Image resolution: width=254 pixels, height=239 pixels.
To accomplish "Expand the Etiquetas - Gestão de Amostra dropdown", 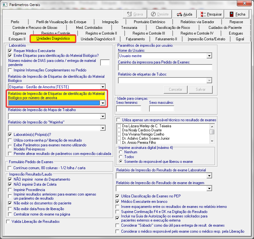I will click(x=103, y=87).
